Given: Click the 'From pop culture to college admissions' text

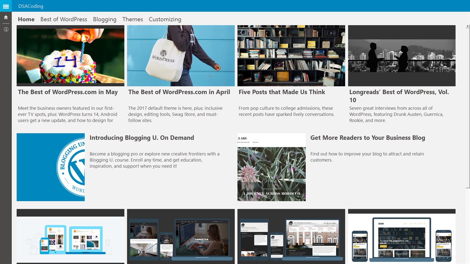Looking at the screenshot, I should (287, 111).
